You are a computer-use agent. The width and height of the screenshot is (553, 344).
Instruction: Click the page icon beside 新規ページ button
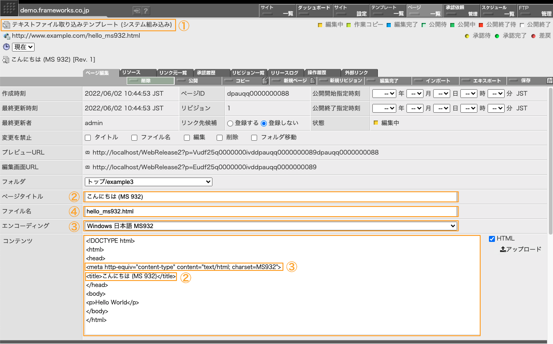312,80
